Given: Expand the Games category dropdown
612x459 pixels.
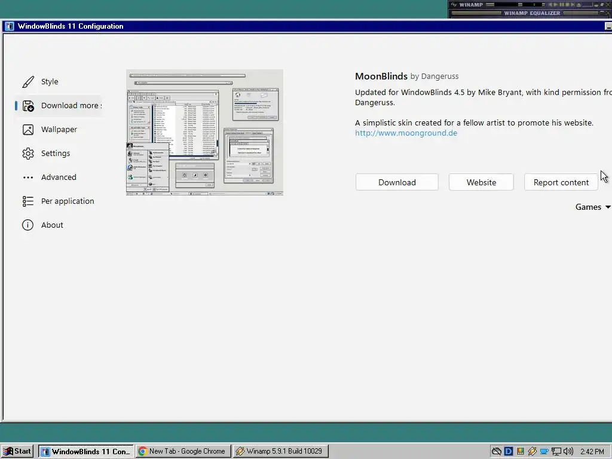Looking at the screenshot, I should pos(593,207).
